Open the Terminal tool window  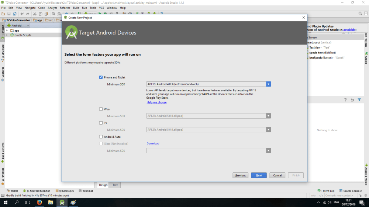coord(86,191)
